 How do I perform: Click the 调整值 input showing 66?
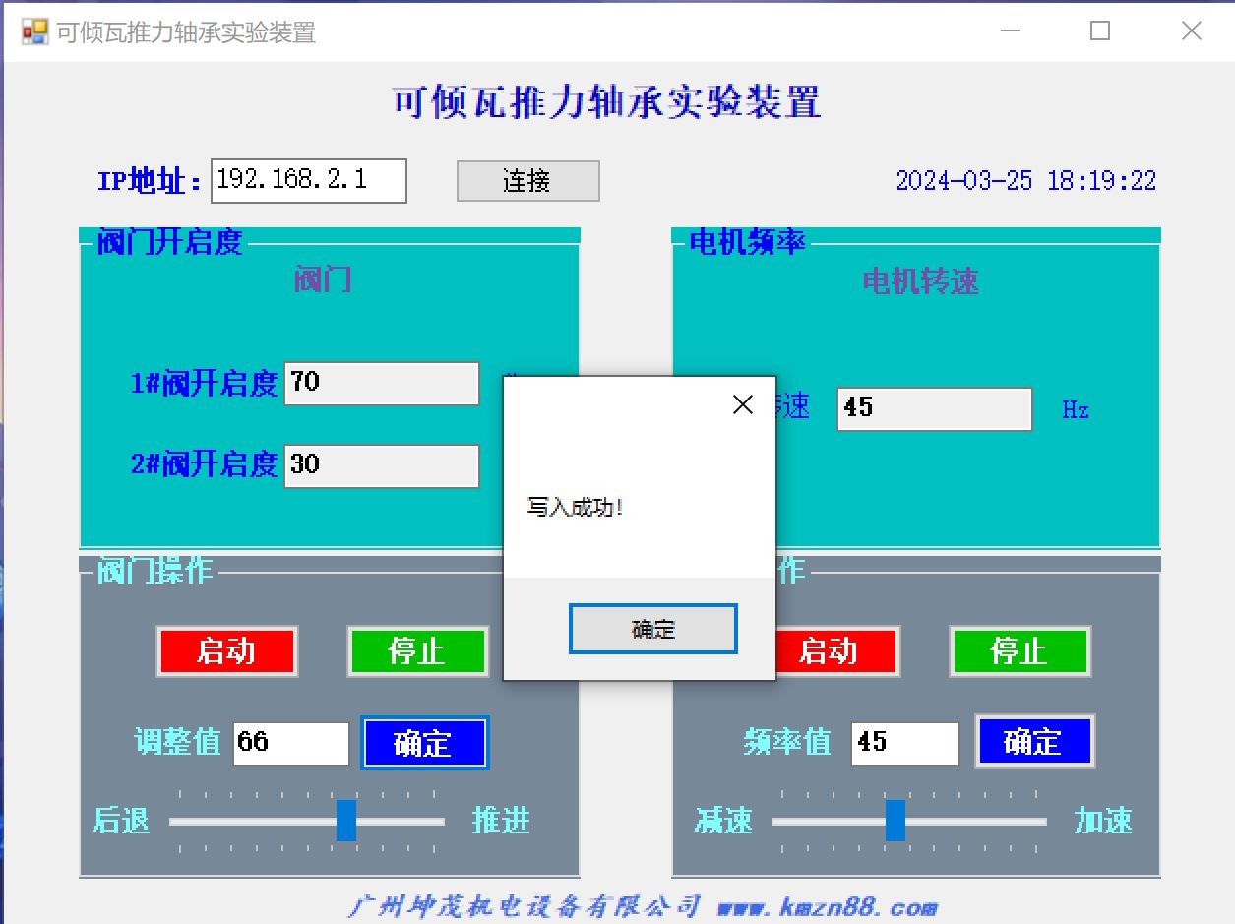(x=290, y=743)
